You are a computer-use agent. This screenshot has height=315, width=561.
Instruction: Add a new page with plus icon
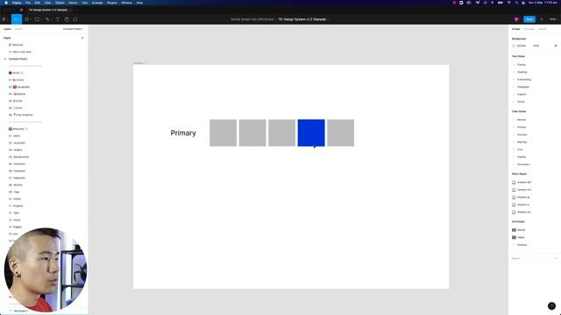pos(82,38)
